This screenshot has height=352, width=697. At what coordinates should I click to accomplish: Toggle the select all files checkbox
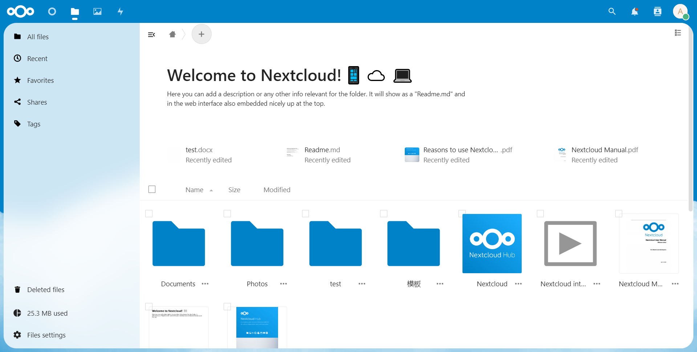152,189
